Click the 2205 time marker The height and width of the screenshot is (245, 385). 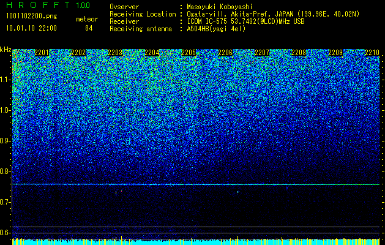(189, 53)
